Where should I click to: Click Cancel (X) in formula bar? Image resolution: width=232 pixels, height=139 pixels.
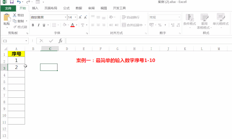pos(41,41)
